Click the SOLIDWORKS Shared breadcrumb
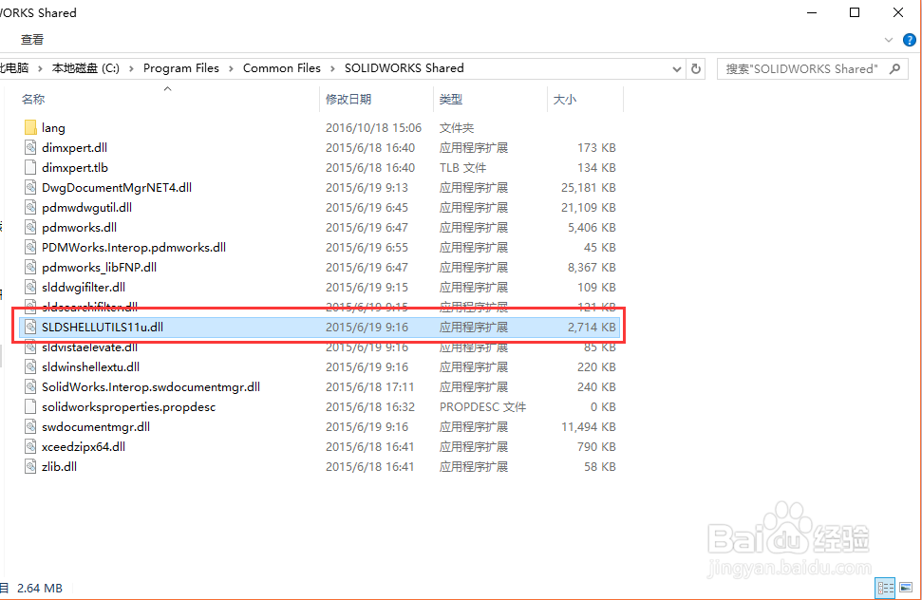The height and width of the screenshot is (600, 922). tap(404, 68)
